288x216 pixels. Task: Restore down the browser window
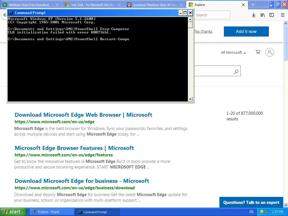coord(278,5)
